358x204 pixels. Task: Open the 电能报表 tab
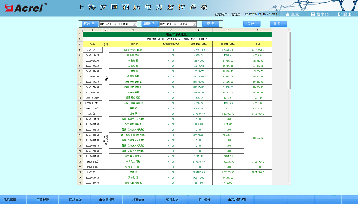point(42,199)
